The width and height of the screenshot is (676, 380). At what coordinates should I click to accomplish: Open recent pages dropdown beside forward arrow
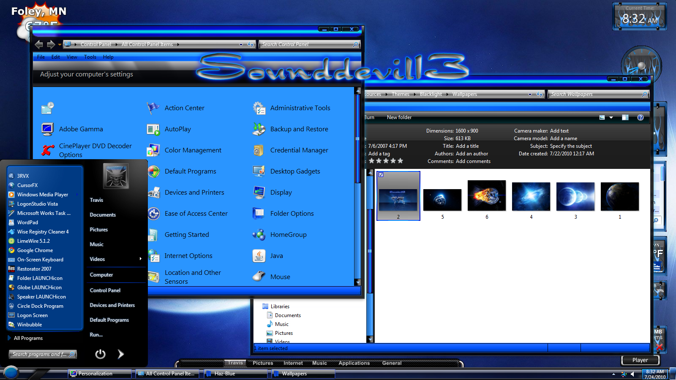60,44
